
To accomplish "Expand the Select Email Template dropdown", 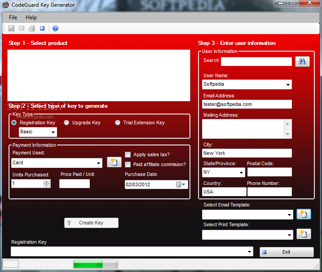I will [x=289, y=215].
